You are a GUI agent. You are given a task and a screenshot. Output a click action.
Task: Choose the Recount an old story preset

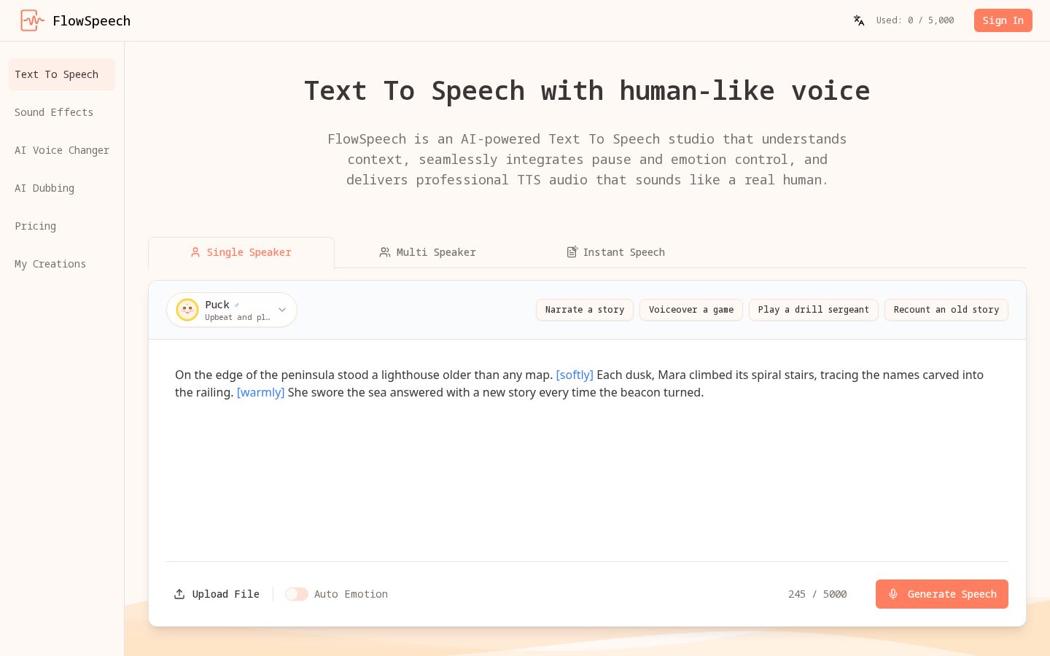point(946,310)
